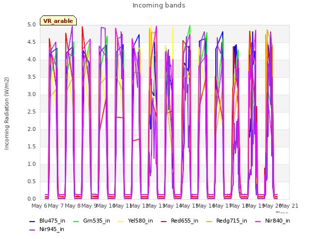This screenshot has height=239, width=319.
Task: Click the 1.5 y-axis tick label
Action: pyautogui.click(x=31, y=147)
